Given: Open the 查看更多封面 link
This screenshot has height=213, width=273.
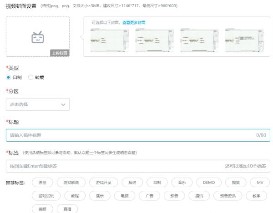Looking at the screenshot, I should point(134,22).
